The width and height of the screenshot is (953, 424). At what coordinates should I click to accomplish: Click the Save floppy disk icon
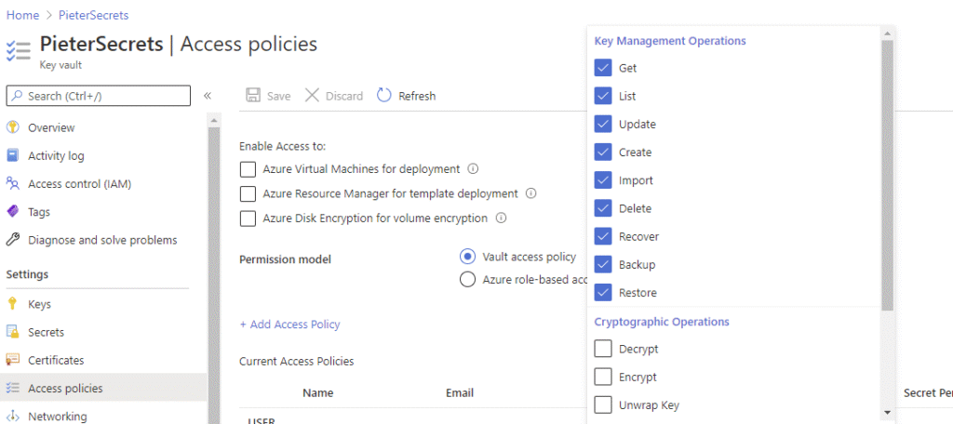[x=253, y=96]
